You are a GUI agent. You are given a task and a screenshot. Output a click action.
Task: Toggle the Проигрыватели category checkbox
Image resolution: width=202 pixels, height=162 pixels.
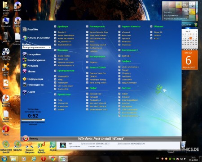point(55,71)
